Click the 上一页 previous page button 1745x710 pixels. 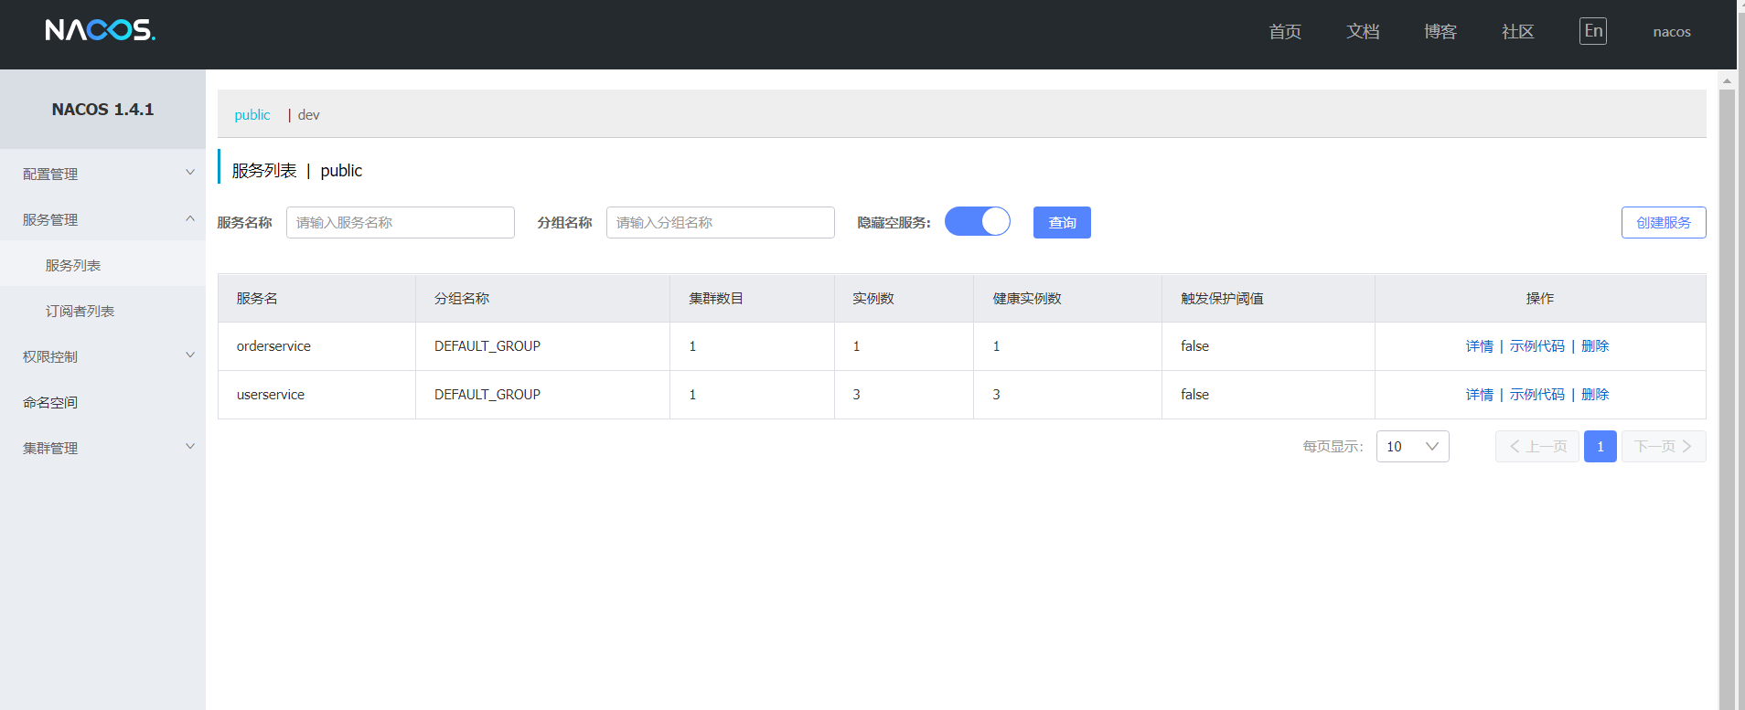1537,446
